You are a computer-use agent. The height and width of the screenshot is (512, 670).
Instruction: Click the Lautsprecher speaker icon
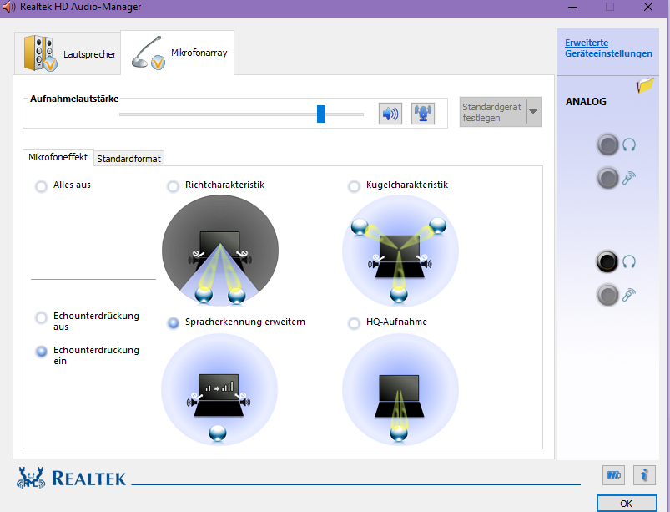pos(40,53)
